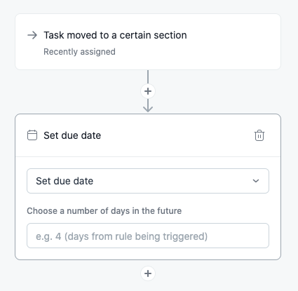The image size is (298, 291).
Task: Click the downward arrow connector above the action
Action: click(148, 106)
